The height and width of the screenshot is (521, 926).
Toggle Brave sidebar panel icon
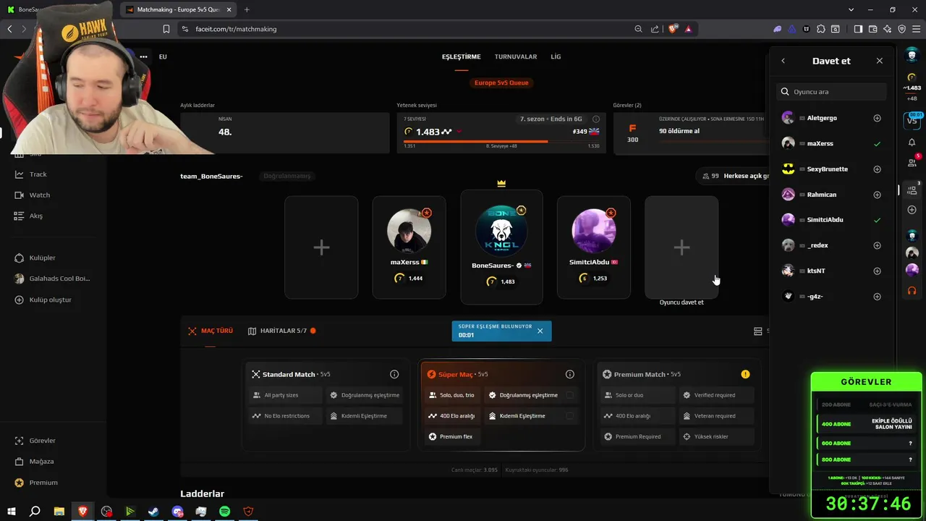[x=858, y=29]
